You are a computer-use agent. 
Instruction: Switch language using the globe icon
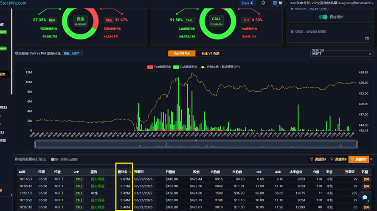click(275, 3)
